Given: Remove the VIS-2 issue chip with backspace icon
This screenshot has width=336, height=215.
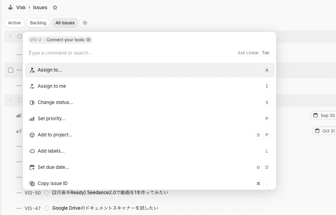Looking at the screenshot, I should tap(88, 39).
